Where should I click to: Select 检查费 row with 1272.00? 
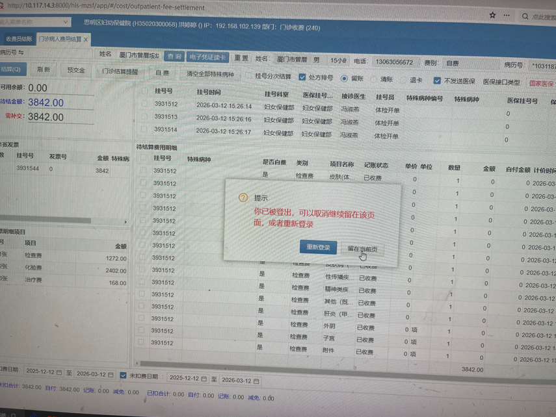click(x=64, y=257)
